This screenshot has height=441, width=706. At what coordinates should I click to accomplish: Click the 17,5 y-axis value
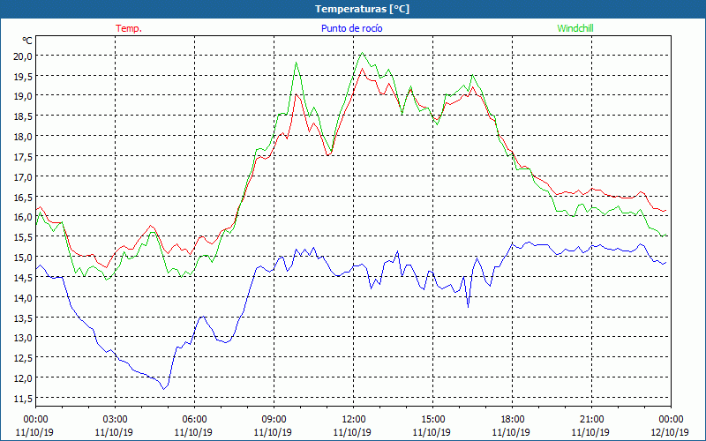24,157
